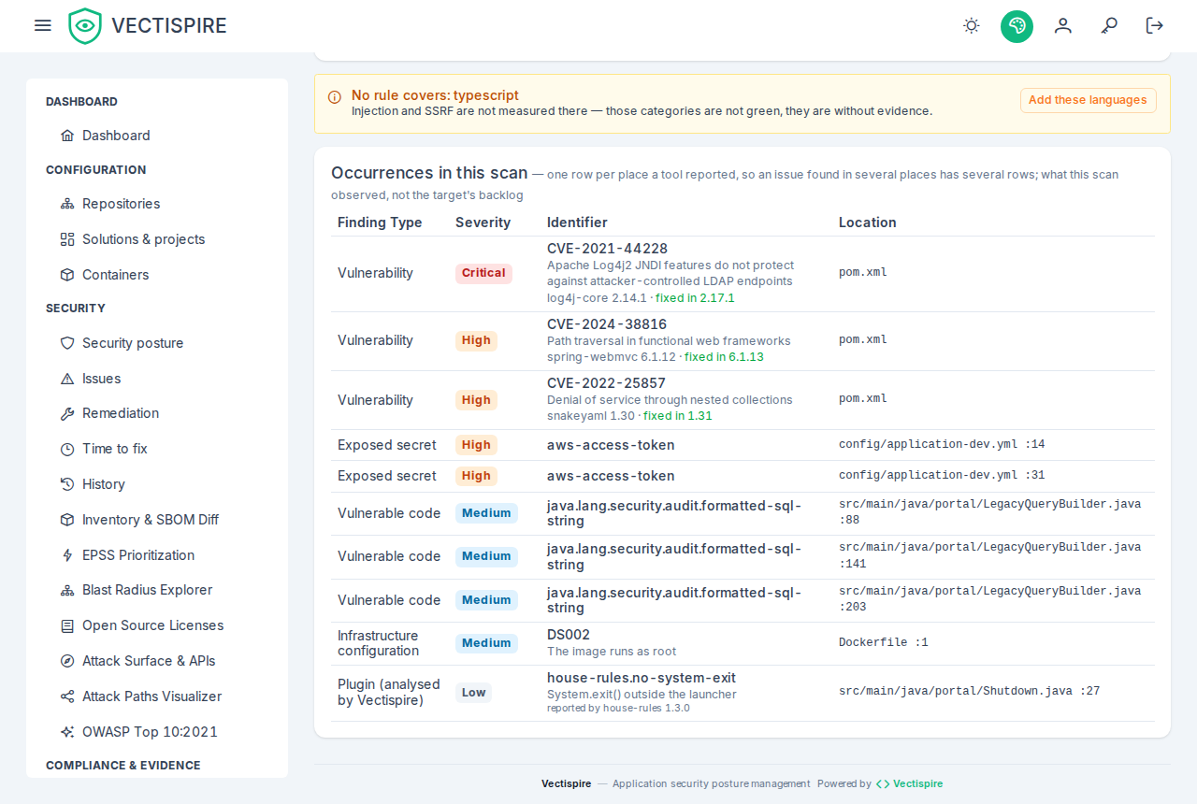
Task: Go to Inventory & SBOM Diff
Action: 151,520
